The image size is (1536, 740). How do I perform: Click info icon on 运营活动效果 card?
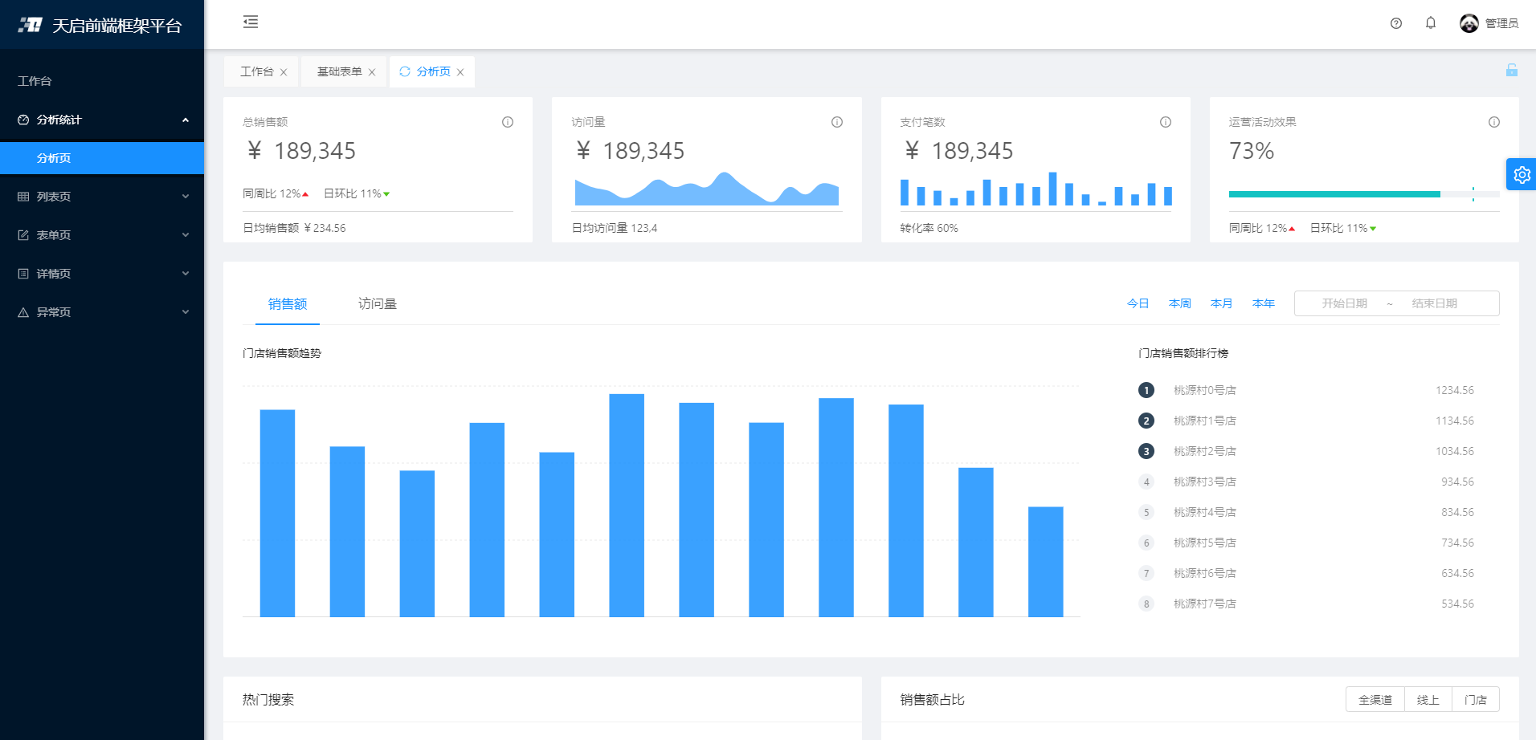click(x=1494, y=122)
